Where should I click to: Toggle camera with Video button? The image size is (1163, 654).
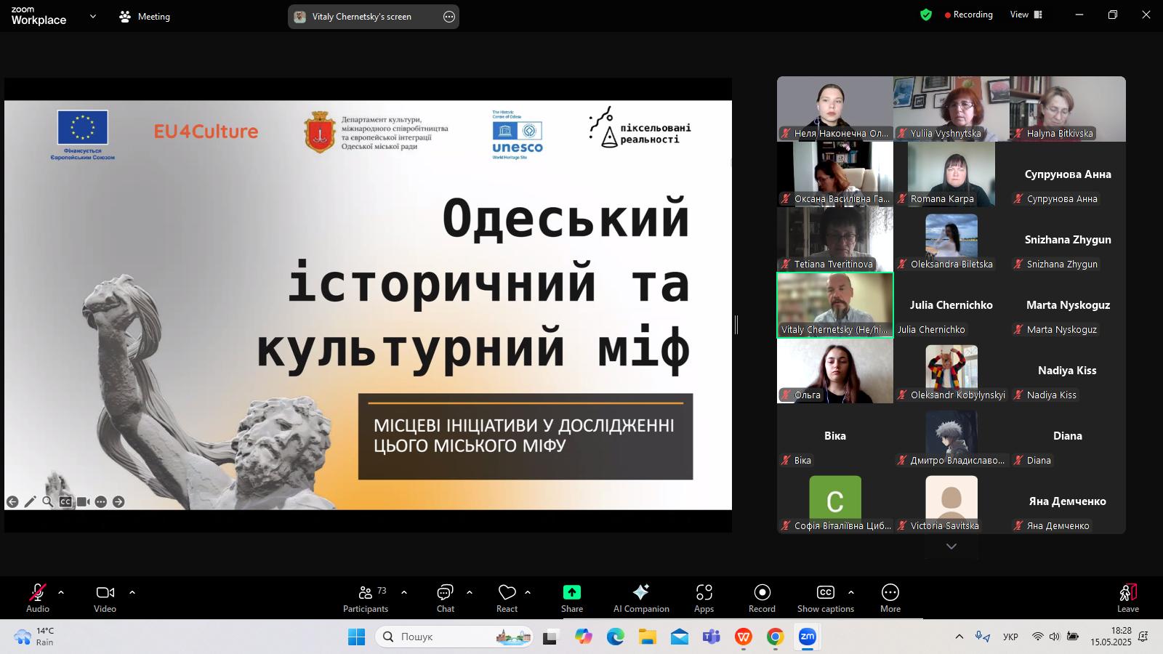[x=105, y=598]
